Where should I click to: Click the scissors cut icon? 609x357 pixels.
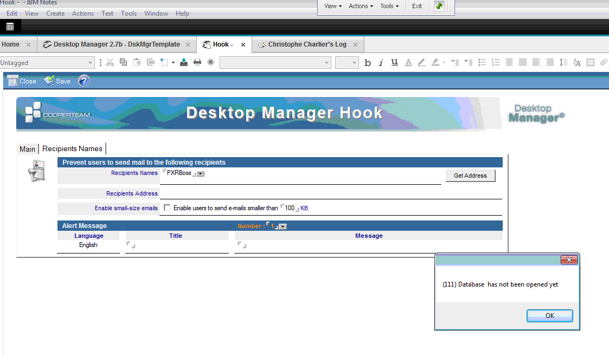pos(110,63)
